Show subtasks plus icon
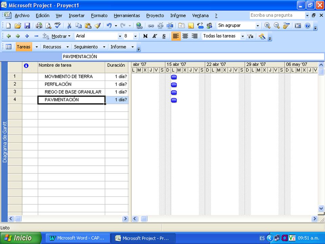The image size is (325, 244). [27, 36]
